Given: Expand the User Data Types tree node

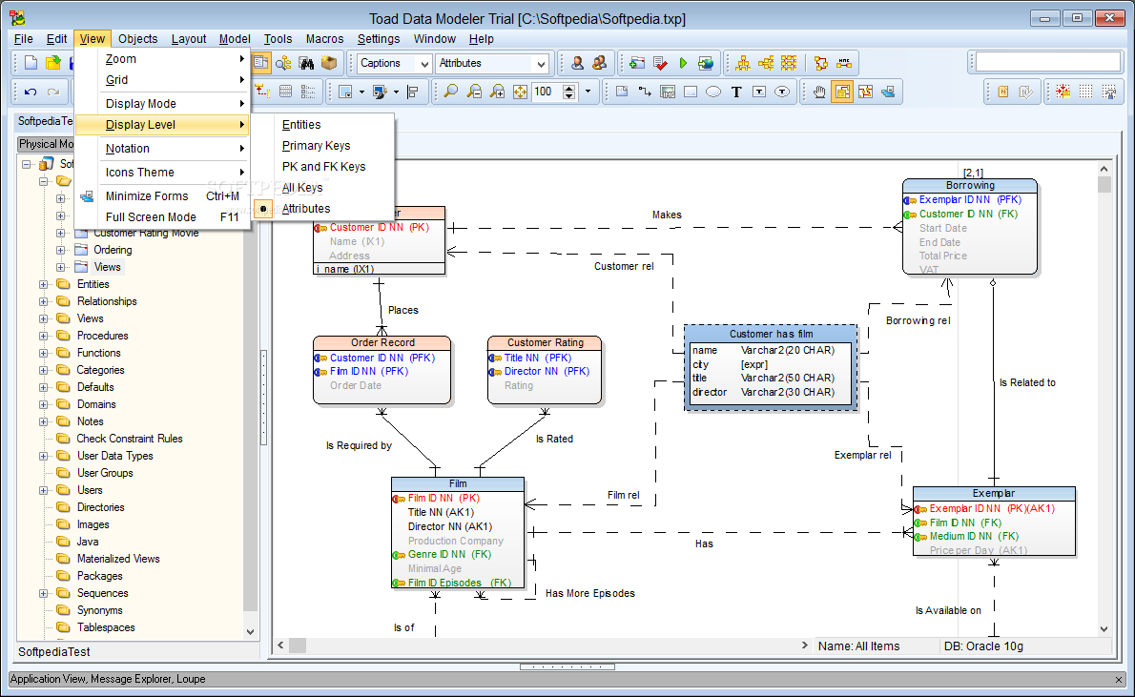Looking at the screenshot, I should click(x=44, y=456).
